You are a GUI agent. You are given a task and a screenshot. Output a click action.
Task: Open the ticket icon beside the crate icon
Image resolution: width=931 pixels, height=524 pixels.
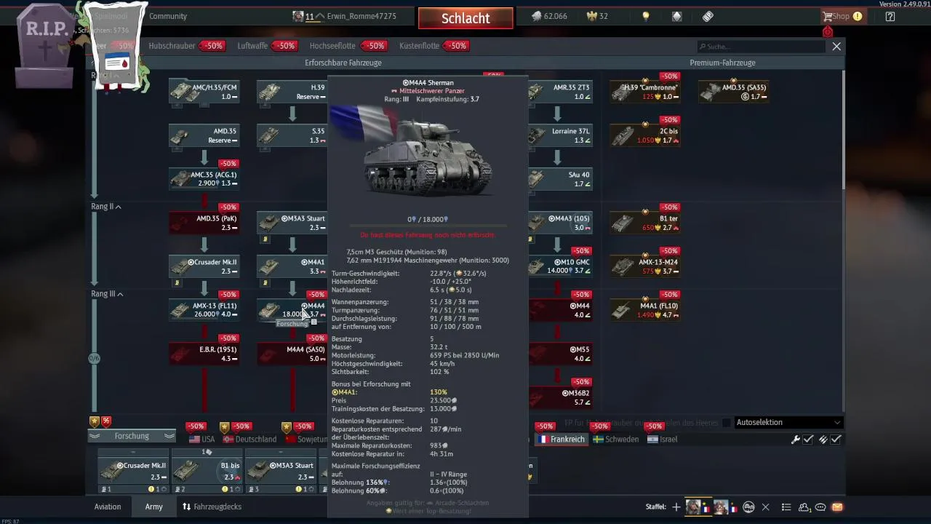(708, 16)
